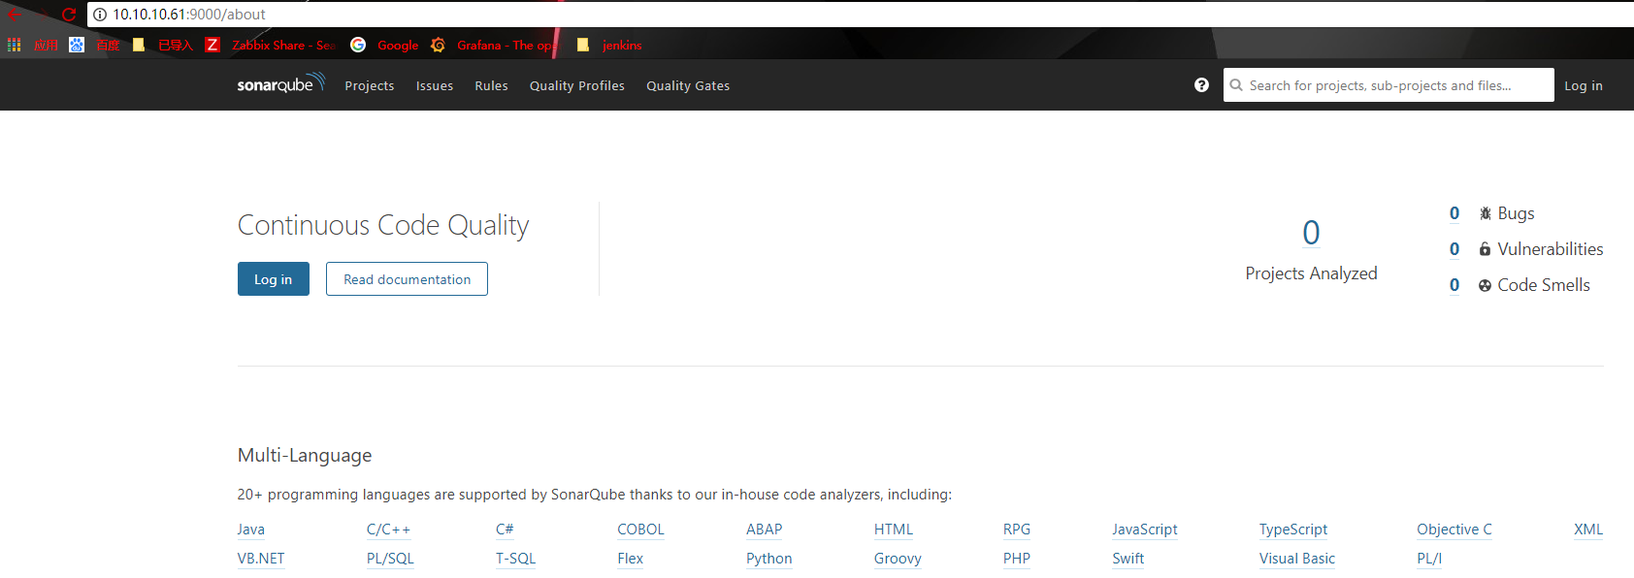
Task: Open the TypeScript language link
Action: click(1293, 530)
